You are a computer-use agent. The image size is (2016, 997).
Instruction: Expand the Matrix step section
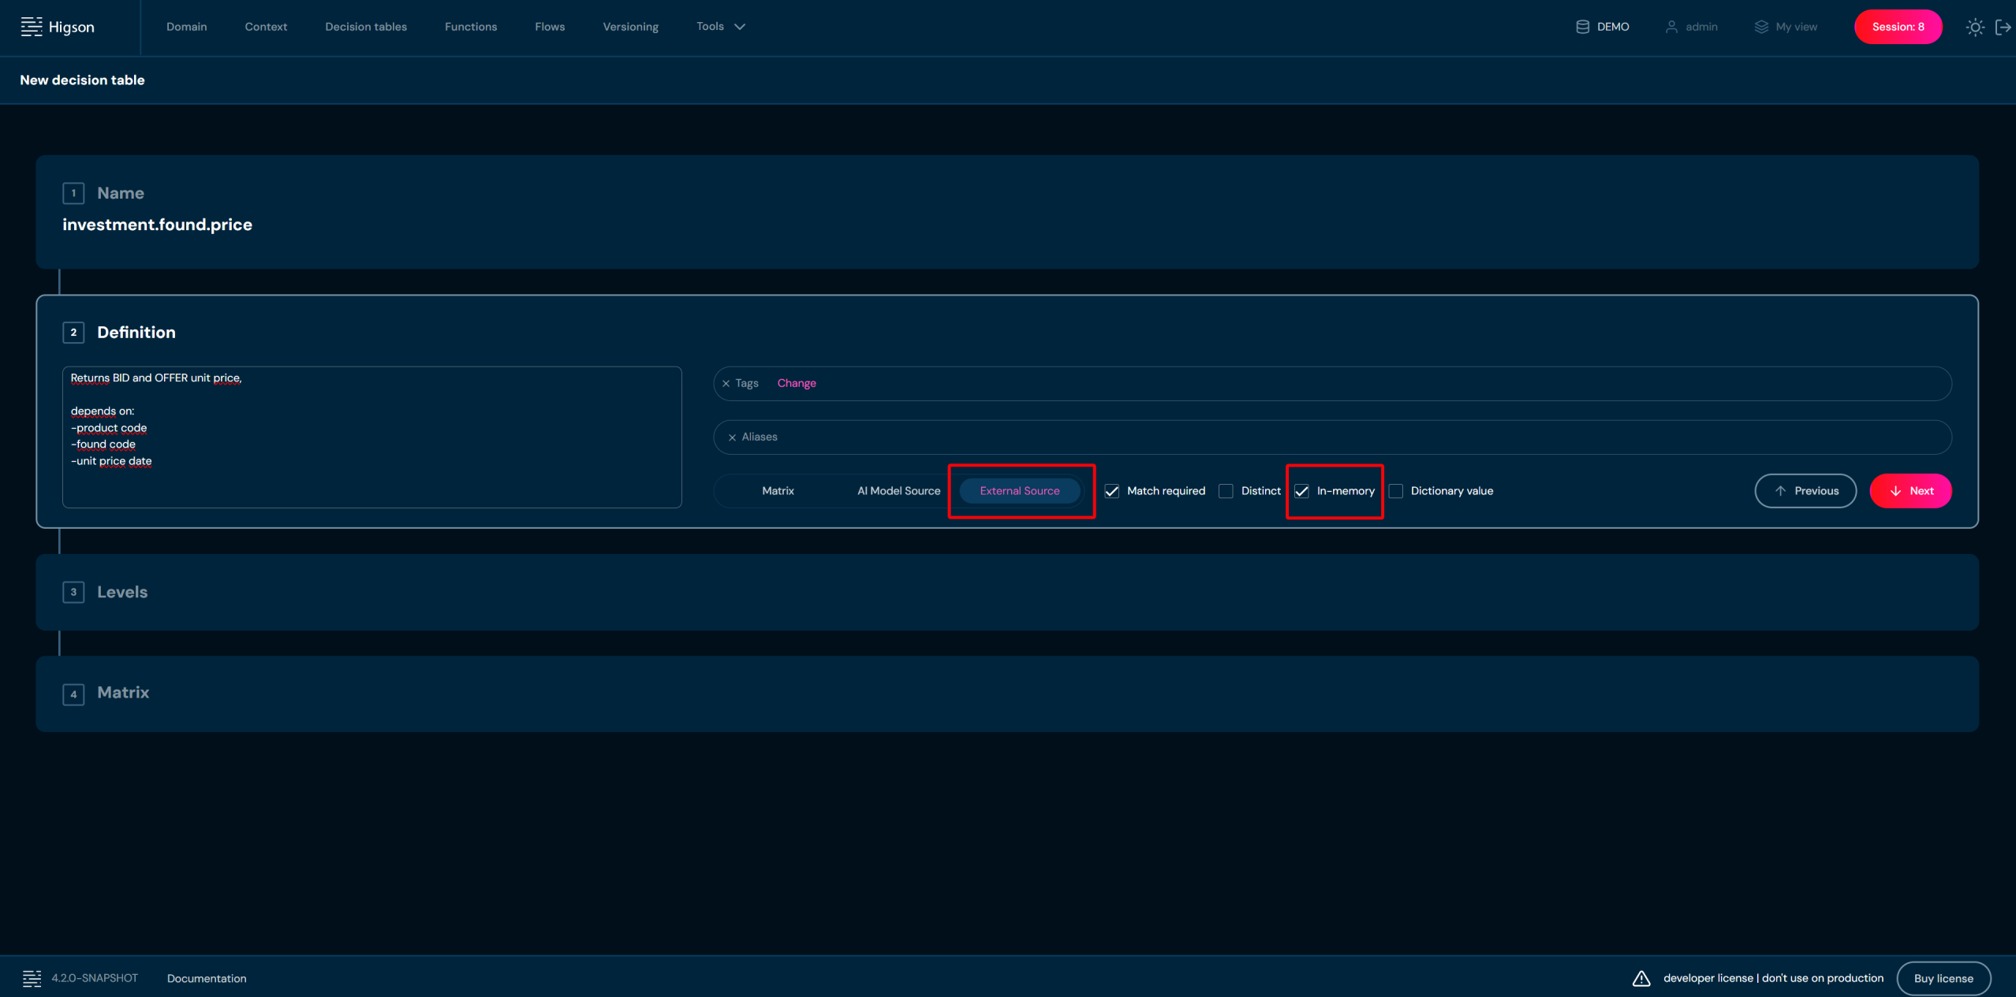(x=123, y=693)
